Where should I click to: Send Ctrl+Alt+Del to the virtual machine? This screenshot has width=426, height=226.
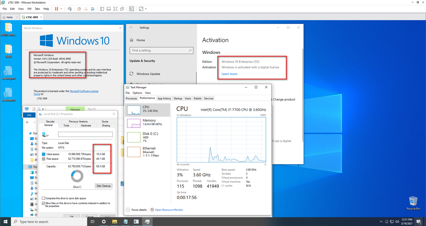tap(69, 9)
